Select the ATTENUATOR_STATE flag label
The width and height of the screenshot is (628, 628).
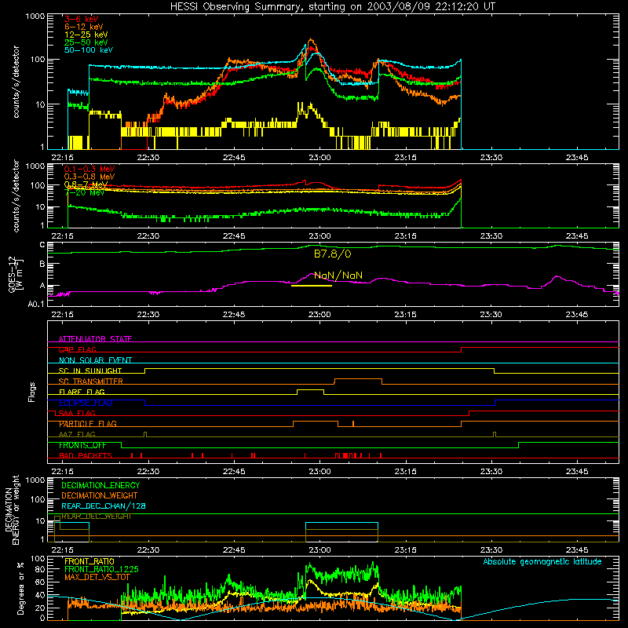pyautogui.click(x=95, y=339)
